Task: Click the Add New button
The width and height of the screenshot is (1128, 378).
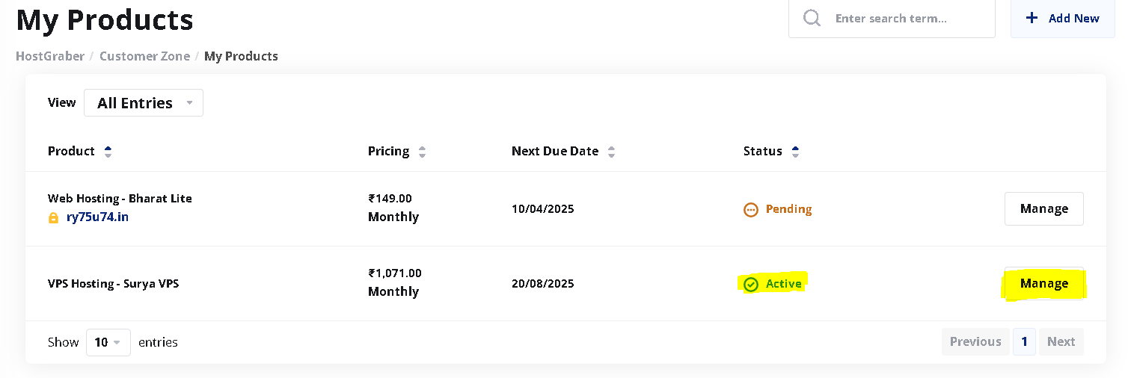Action: 1062,19
